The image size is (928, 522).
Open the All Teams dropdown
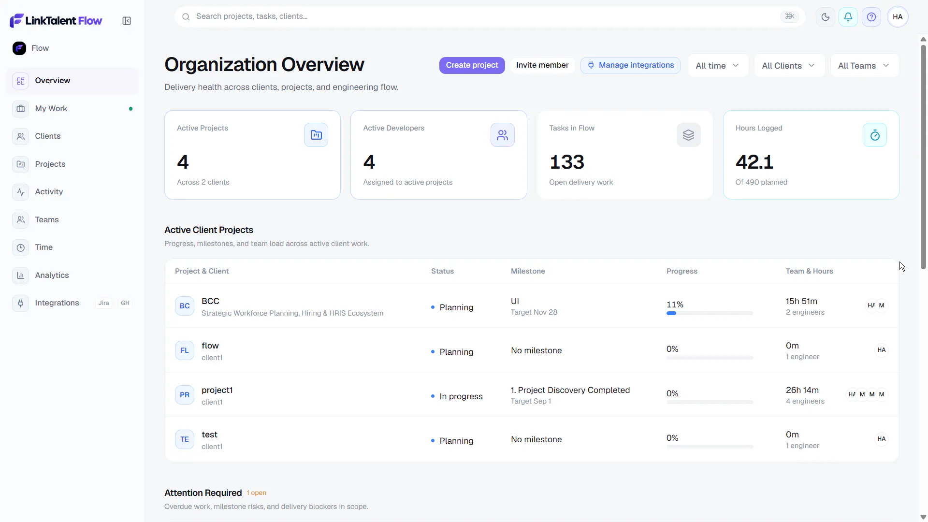pos(864,65)
